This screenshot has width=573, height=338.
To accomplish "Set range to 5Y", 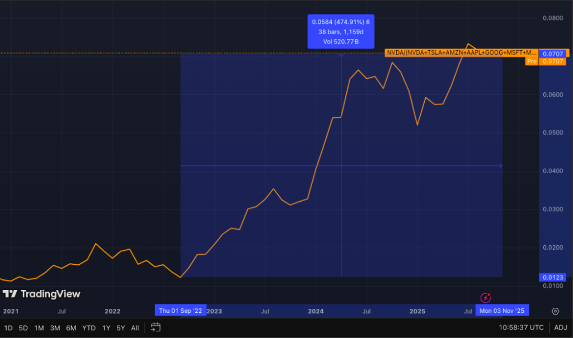I will (120, 328).
